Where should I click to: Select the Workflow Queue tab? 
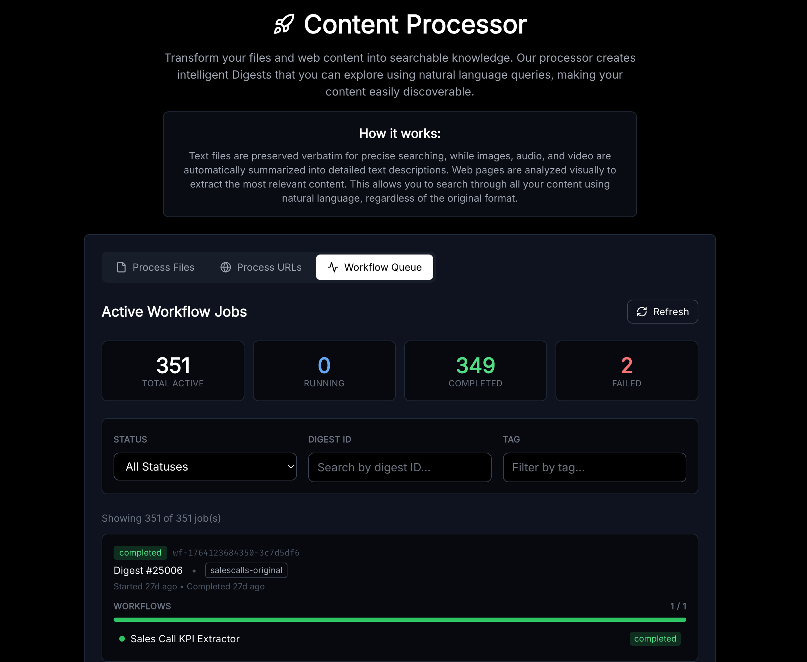(x=374, y=267)
